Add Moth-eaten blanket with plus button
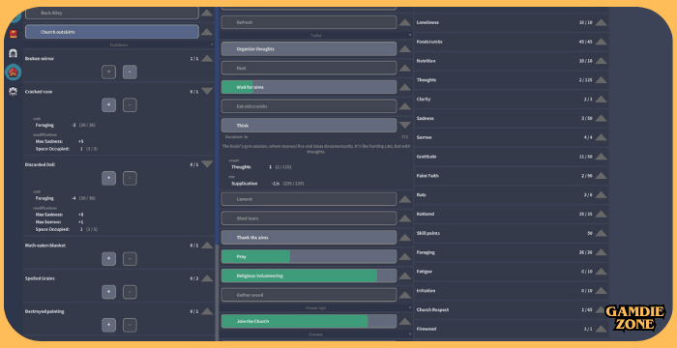The height and width of the screenshot is (348, 677). (108, 259)
